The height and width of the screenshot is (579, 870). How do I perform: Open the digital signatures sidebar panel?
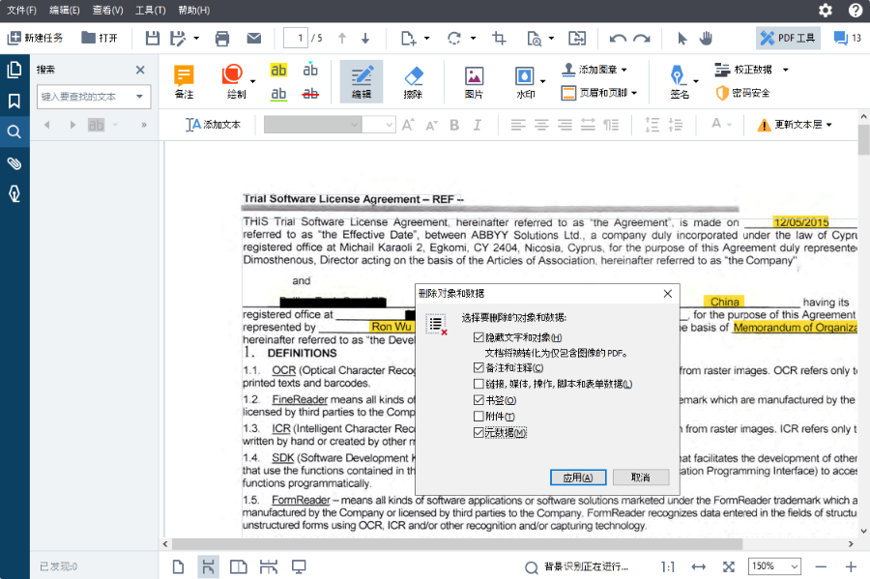point(14,193)
